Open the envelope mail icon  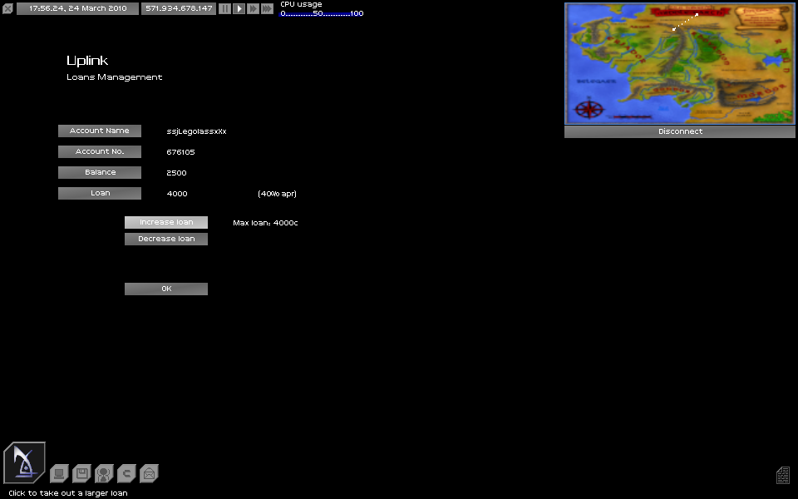tap(149, 474)
